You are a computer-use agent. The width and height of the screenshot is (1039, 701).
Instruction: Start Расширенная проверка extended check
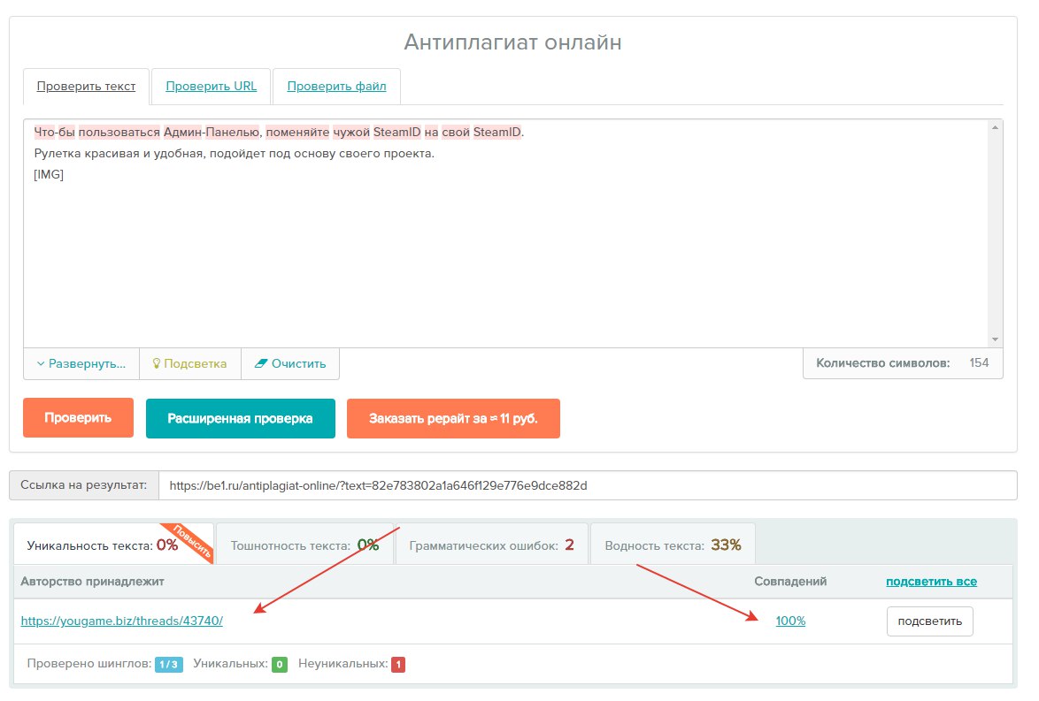241,418
